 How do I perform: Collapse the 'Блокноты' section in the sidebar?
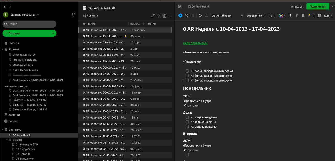[x=3, y=130]
